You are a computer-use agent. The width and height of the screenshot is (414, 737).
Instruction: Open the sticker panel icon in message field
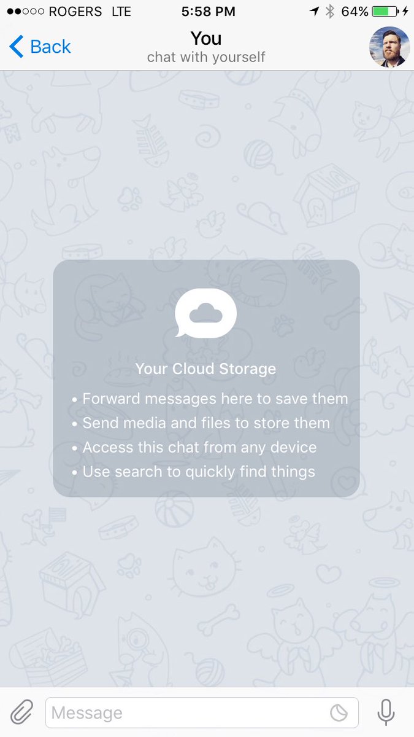pos(339,712)
